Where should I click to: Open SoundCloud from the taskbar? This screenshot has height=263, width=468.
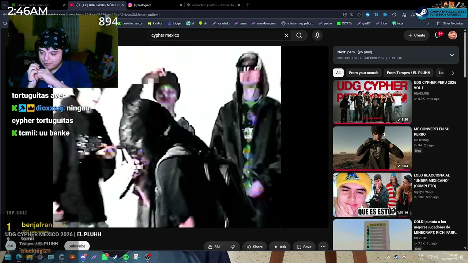pos(72,257)
